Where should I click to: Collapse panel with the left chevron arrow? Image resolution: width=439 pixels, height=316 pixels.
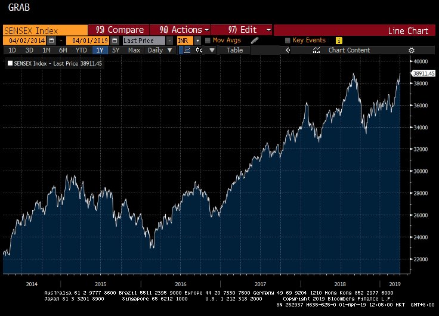click(x=287, y=50)
